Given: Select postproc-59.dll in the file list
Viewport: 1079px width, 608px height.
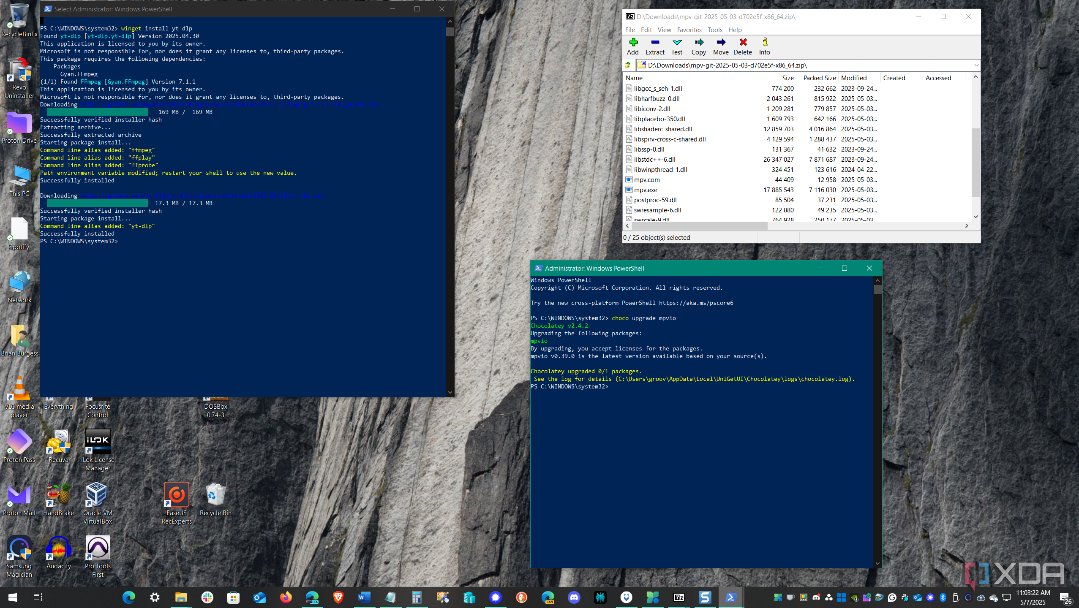Looking at the screenshot, I should tap(655, 200).
